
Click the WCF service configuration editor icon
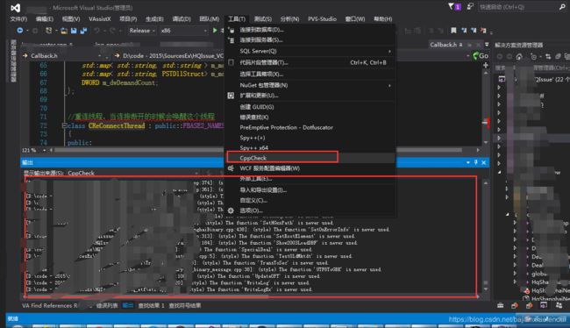coord(231,168)
